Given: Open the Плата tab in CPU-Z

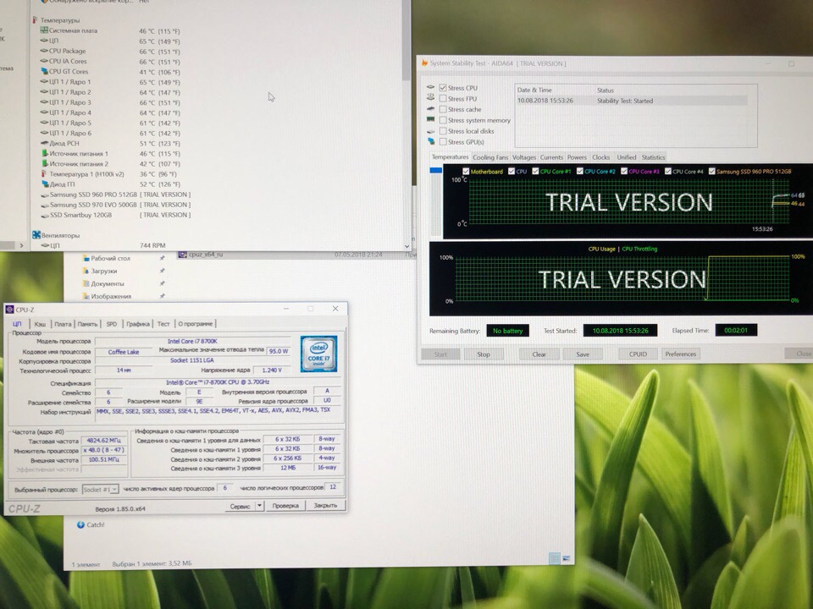Looking at the screenshot, I should [63, 324].
